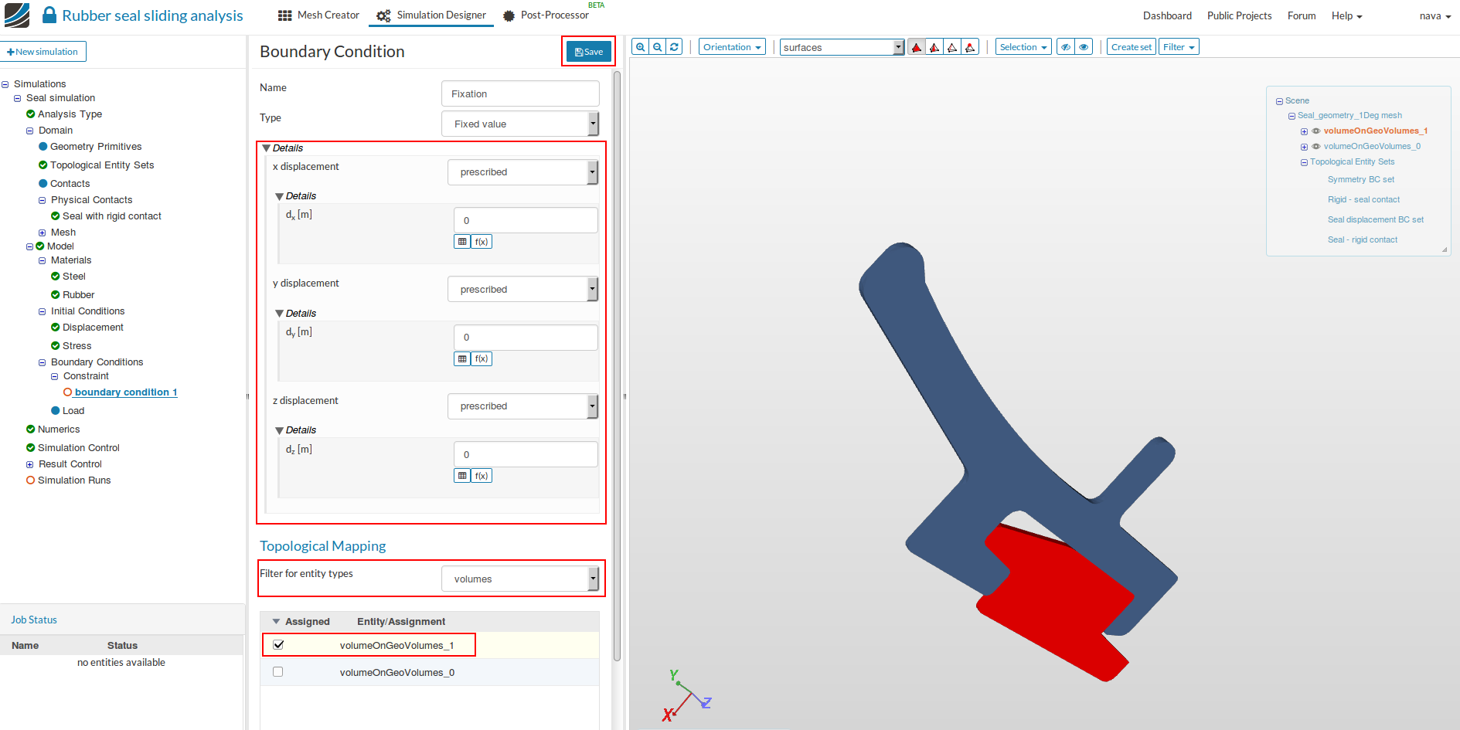Select Symmetry BC set in scene tree
This screenshot has height=730, width=1460.
pyautogui.click(x=1361, y=180)
